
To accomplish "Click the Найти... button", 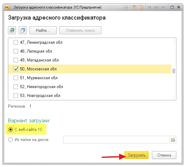I will pos(43,30).
